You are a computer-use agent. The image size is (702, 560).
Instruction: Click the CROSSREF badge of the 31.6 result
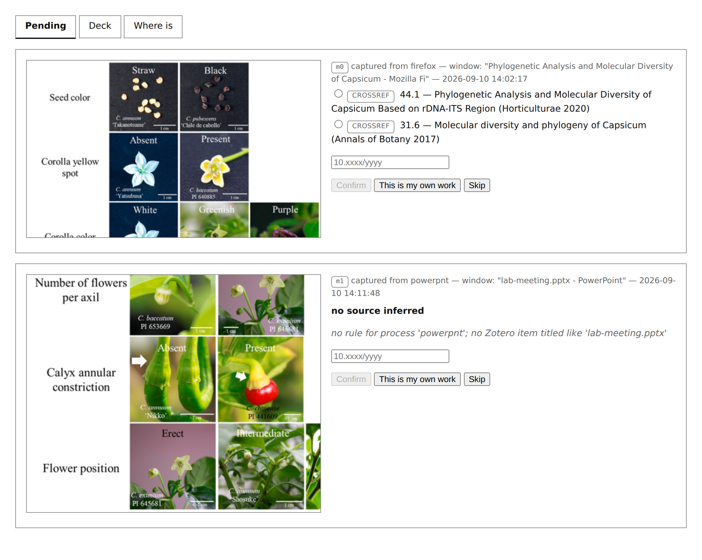coord(370,127)
